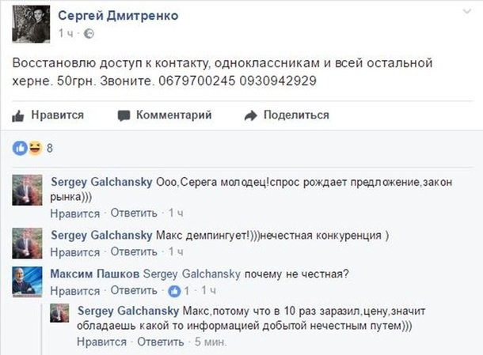The height and width of the screenshot is (355, 483).
Task: Open Максим Пашков profile name link
Action: 93,274
